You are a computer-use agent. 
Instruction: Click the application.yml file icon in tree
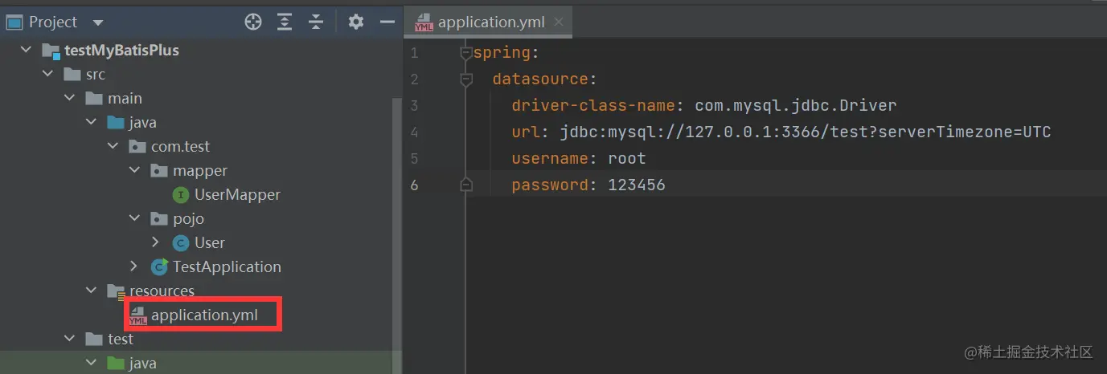[137, 315]
